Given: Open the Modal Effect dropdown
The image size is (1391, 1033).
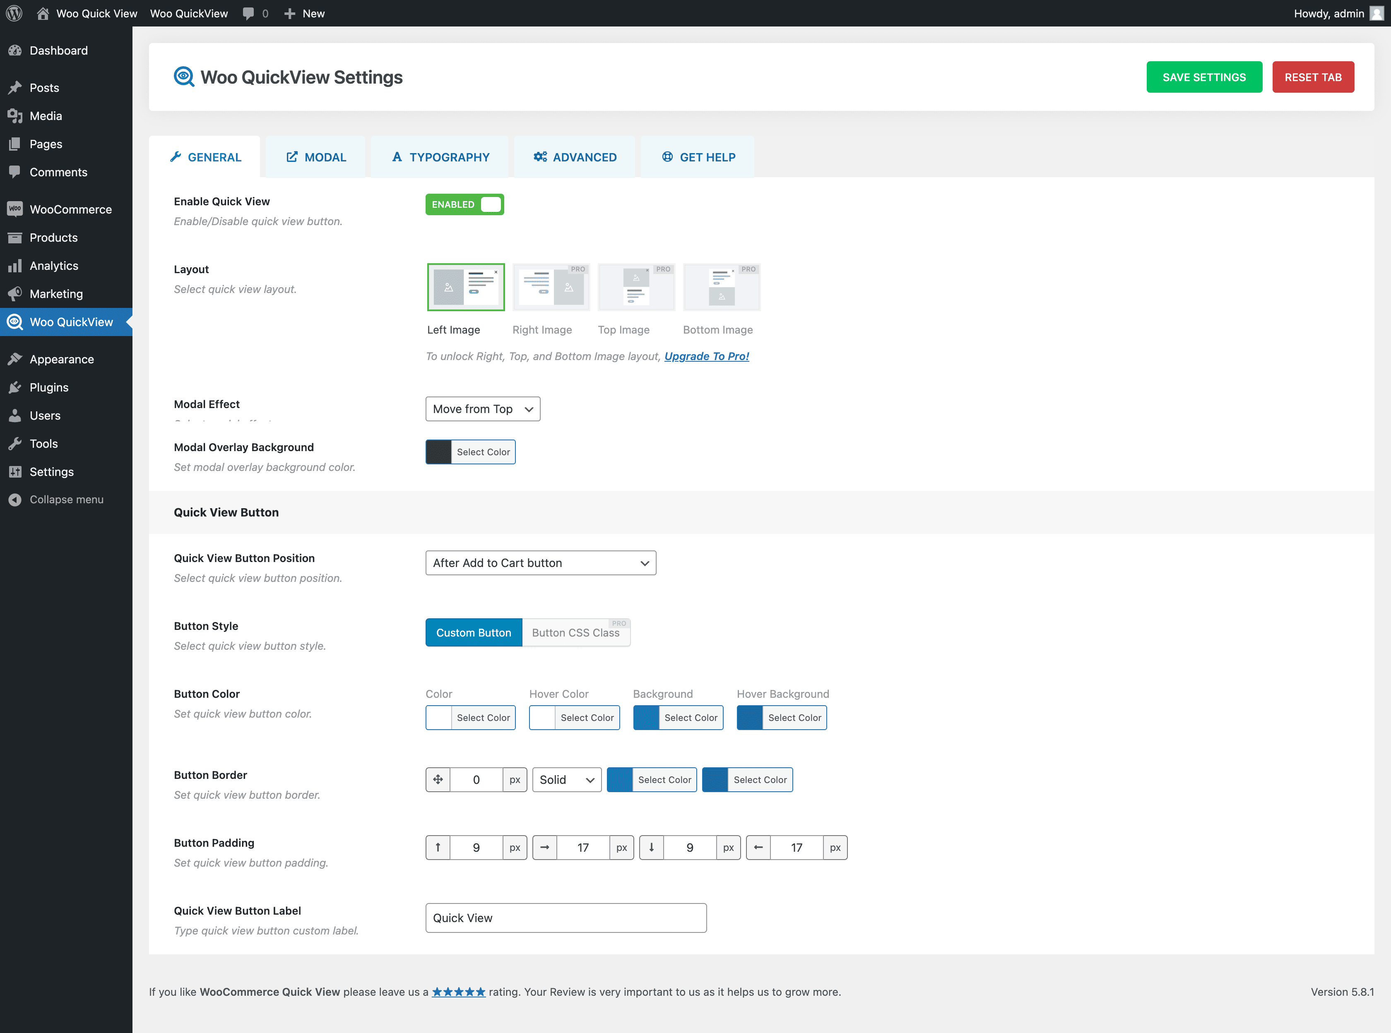Looking at the screenshot, I should pos(483,409).
